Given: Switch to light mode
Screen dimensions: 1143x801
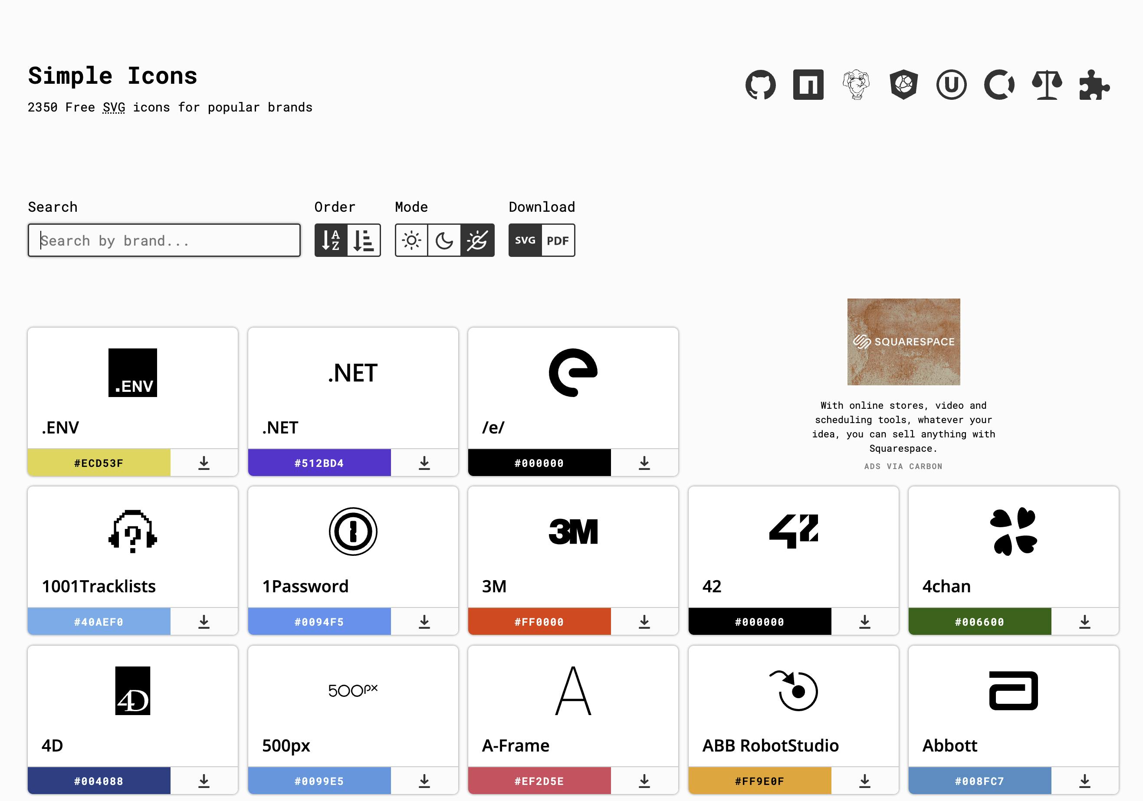Looking at the screenshot, I should pyautogui.click(x=411, y=240).
